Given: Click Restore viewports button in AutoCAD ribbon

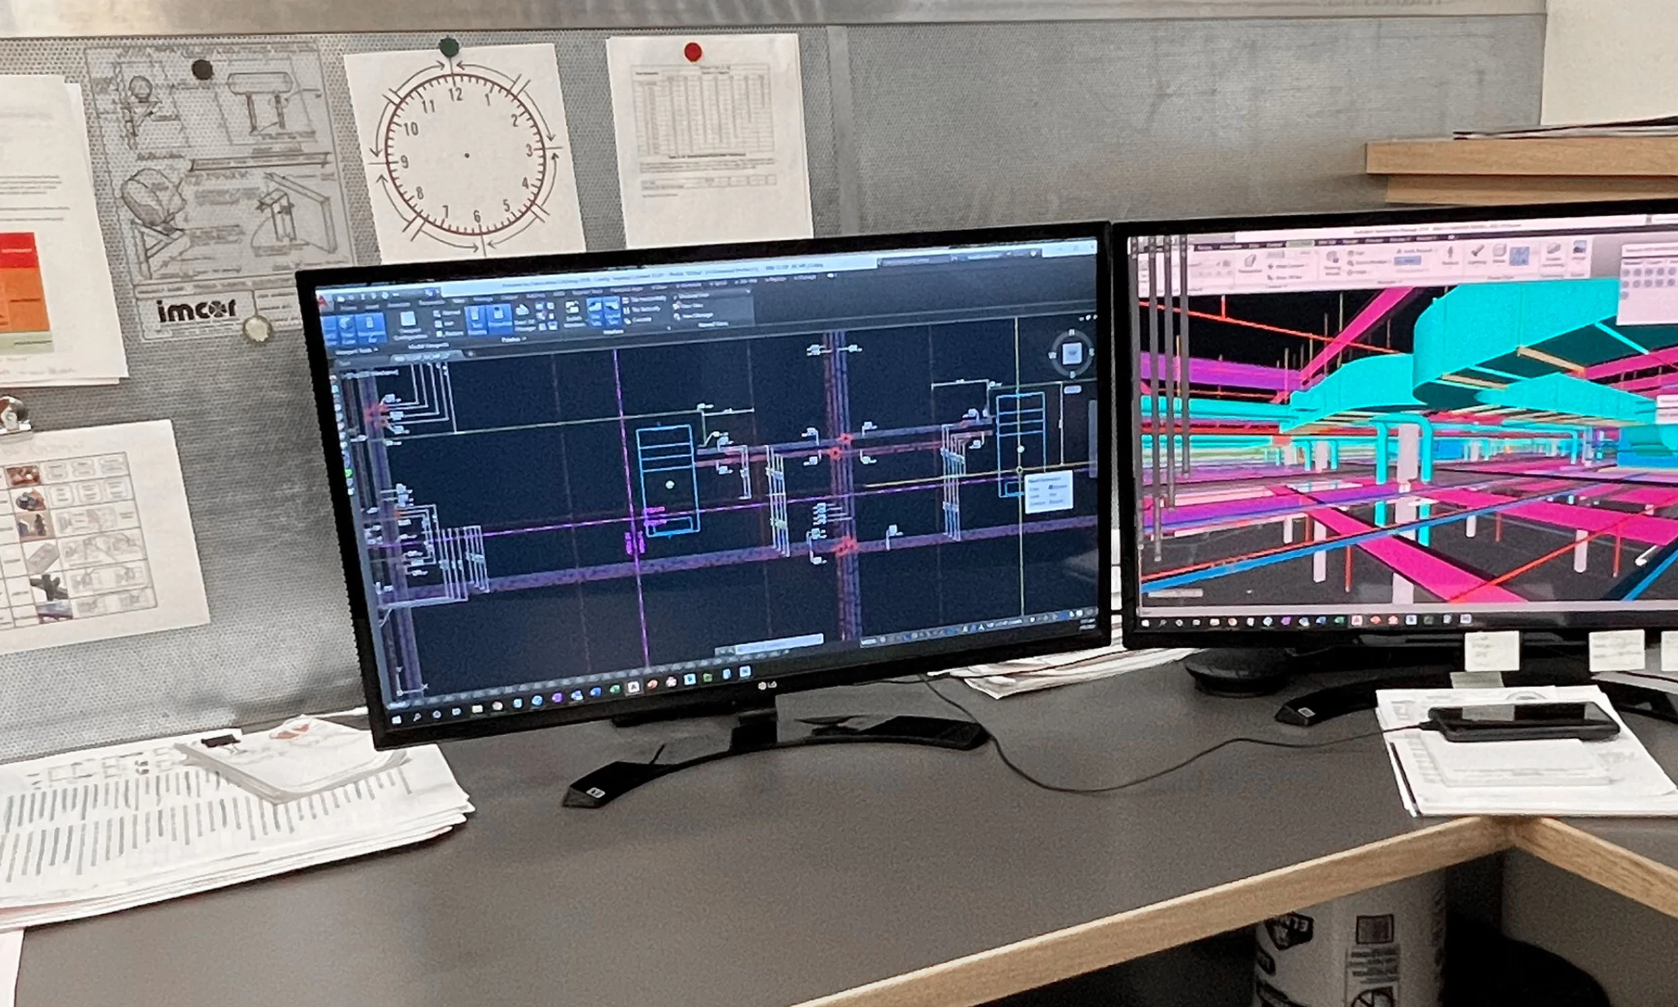Looking at the screenshot, I should pyautogui.click(x=450, y=334).
